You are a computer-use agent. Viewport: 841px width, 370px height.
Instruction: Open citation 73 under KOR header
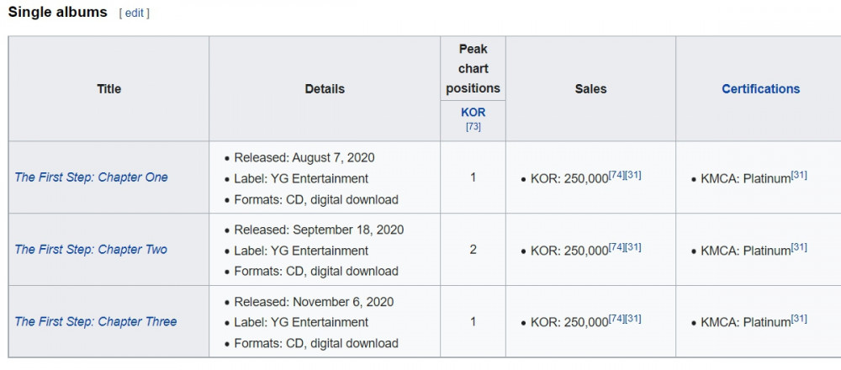(473, 128)
